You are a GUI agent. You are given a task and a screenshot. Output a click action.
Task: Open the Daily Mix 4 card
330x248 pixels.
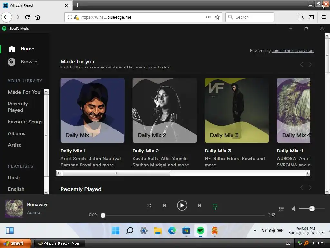pos(294,110)
